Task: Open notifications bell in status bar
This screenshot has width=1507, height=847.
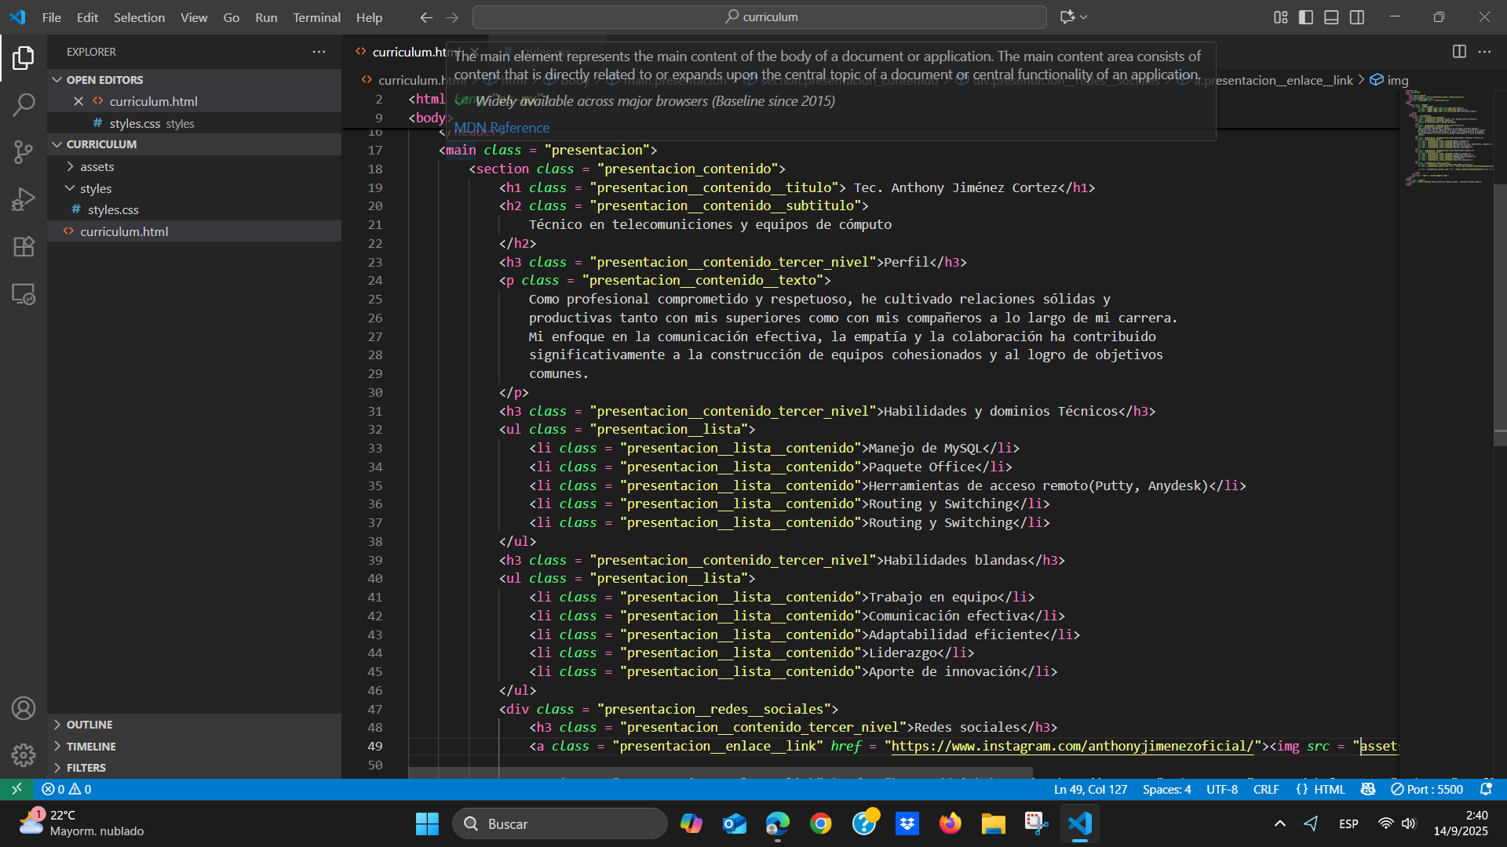Action: click(1486, 789)
